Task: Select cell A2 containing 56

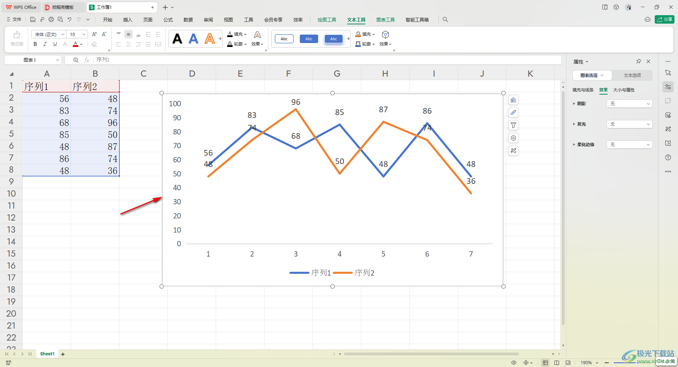Action: [x=47, y=98]
